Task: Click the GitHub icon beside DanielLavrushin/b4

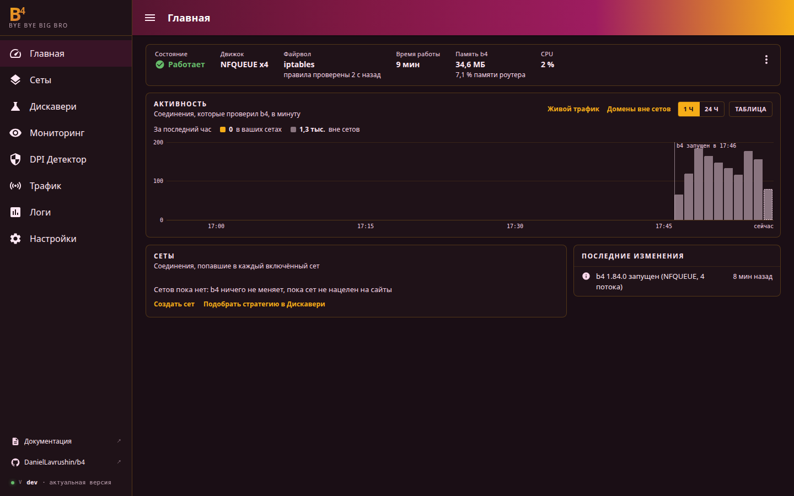Action: (15, 462)
